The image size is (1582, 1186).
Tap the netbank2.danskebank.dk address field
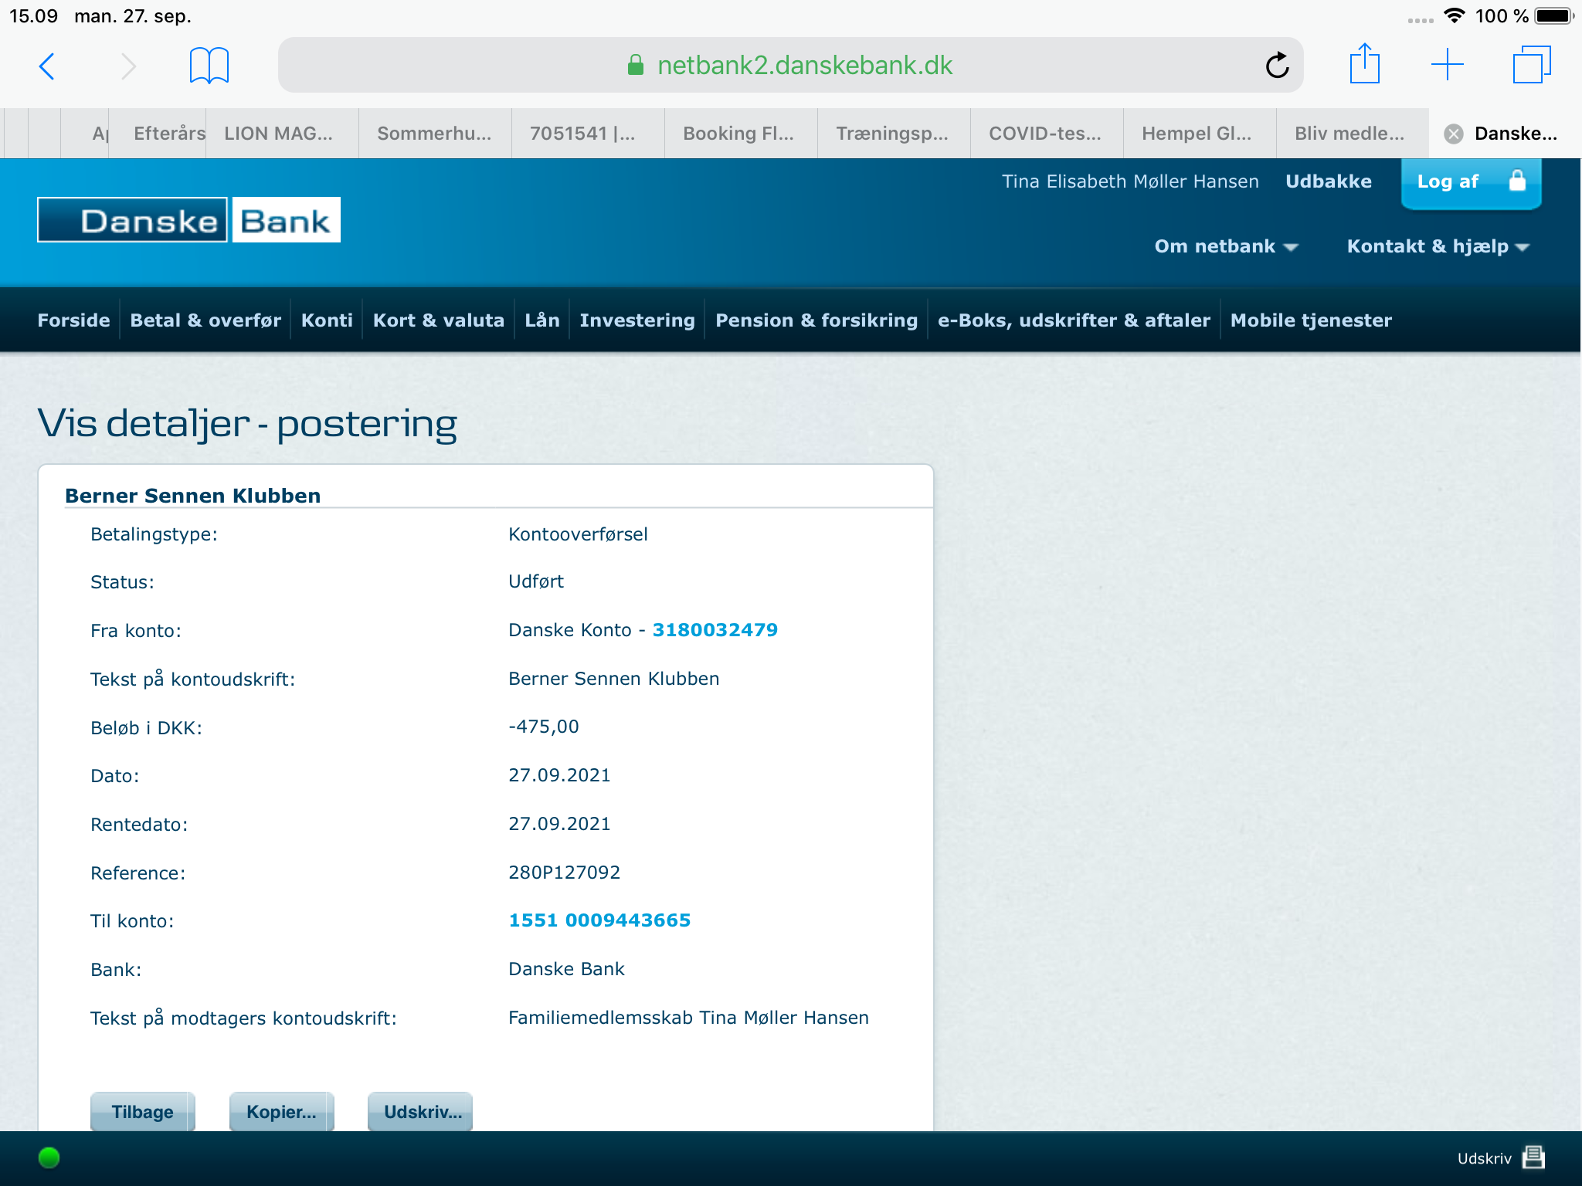pos(790,66)
